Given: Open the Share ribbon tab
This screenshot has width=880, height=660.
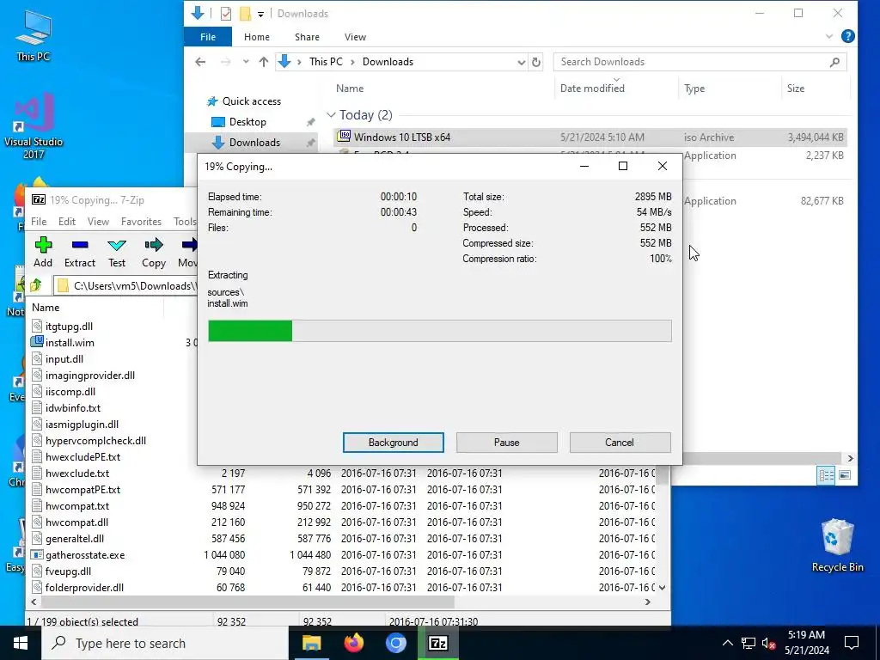Looking at the screenshot, I should pyautogui.click(x=307, y=37).
